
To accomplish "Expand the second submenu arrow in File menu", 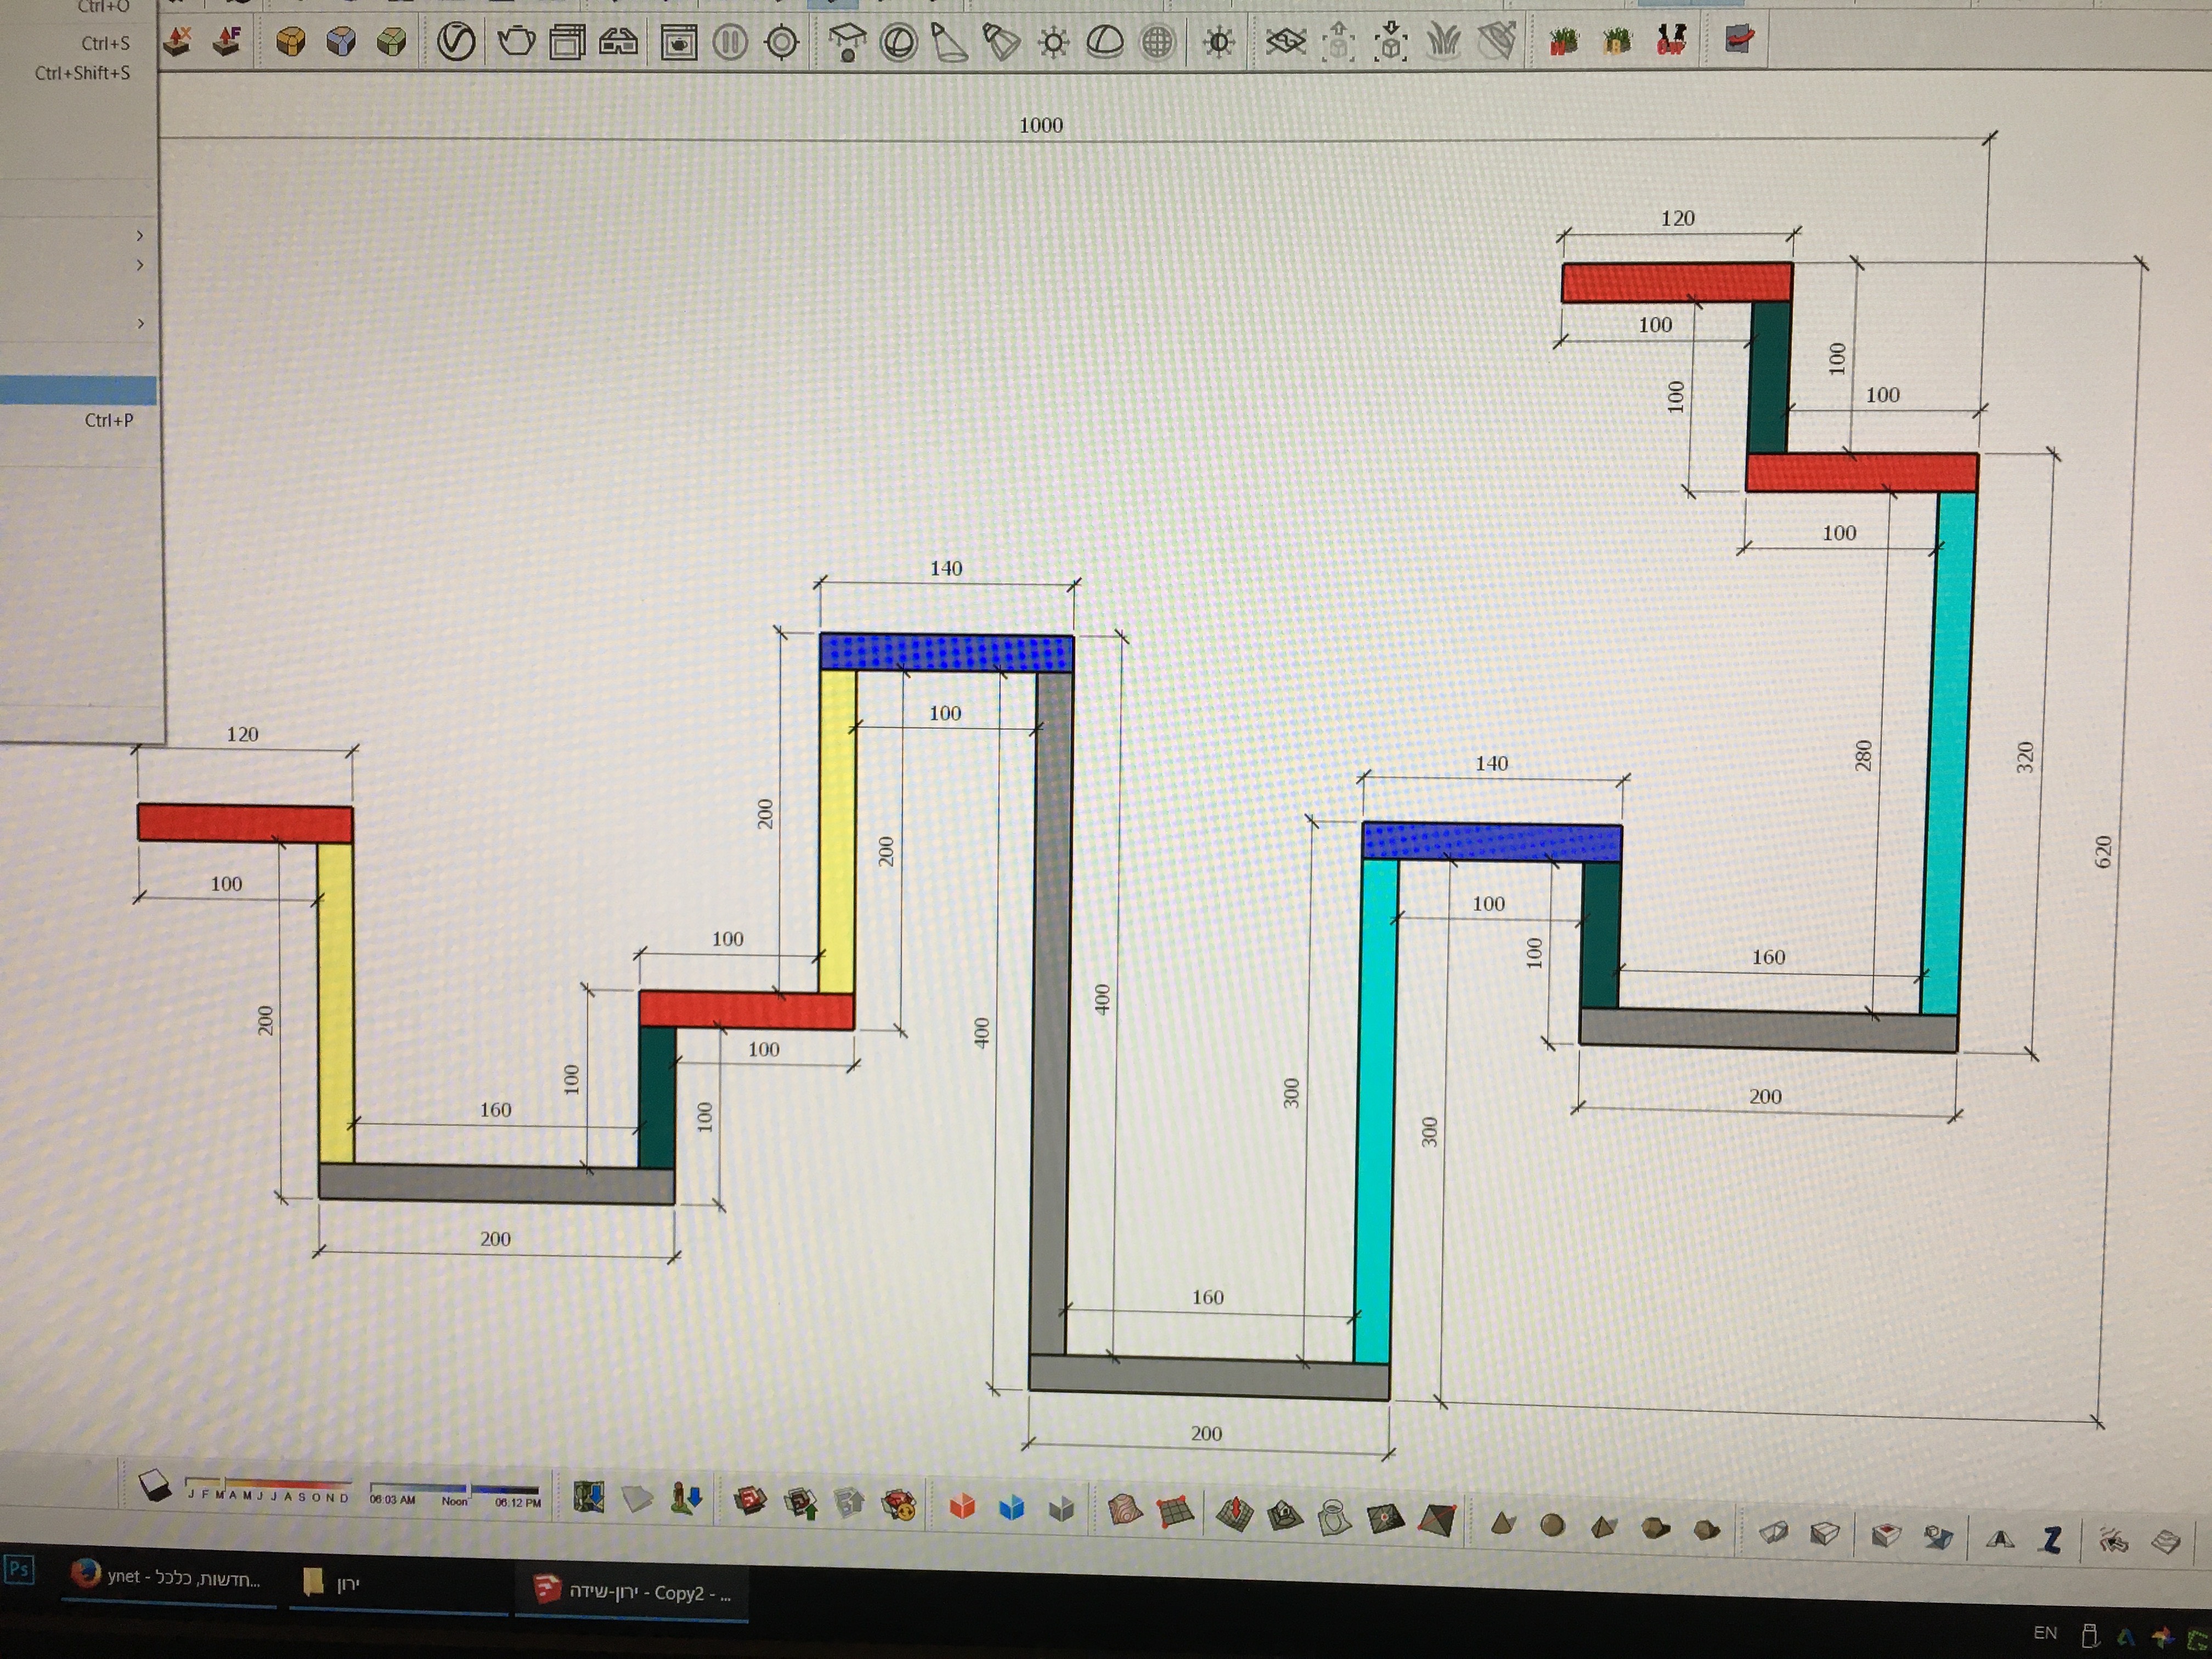I will (x=140, y=265).
